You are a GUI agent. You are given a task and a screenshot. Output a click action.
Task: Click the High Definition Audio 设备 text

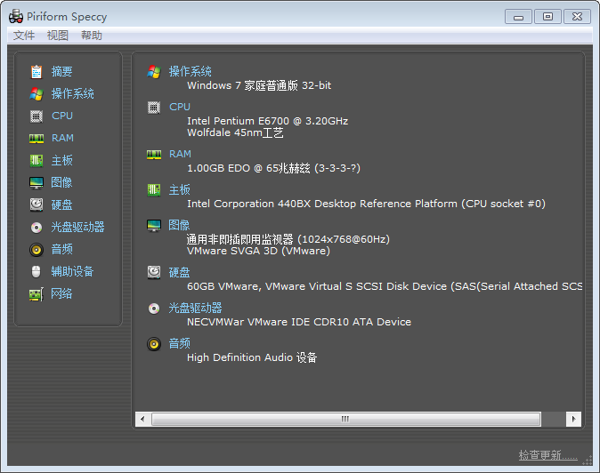[x=252, y=357]
